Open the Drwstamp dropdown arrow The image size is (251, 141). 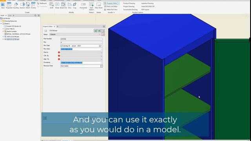101,63
